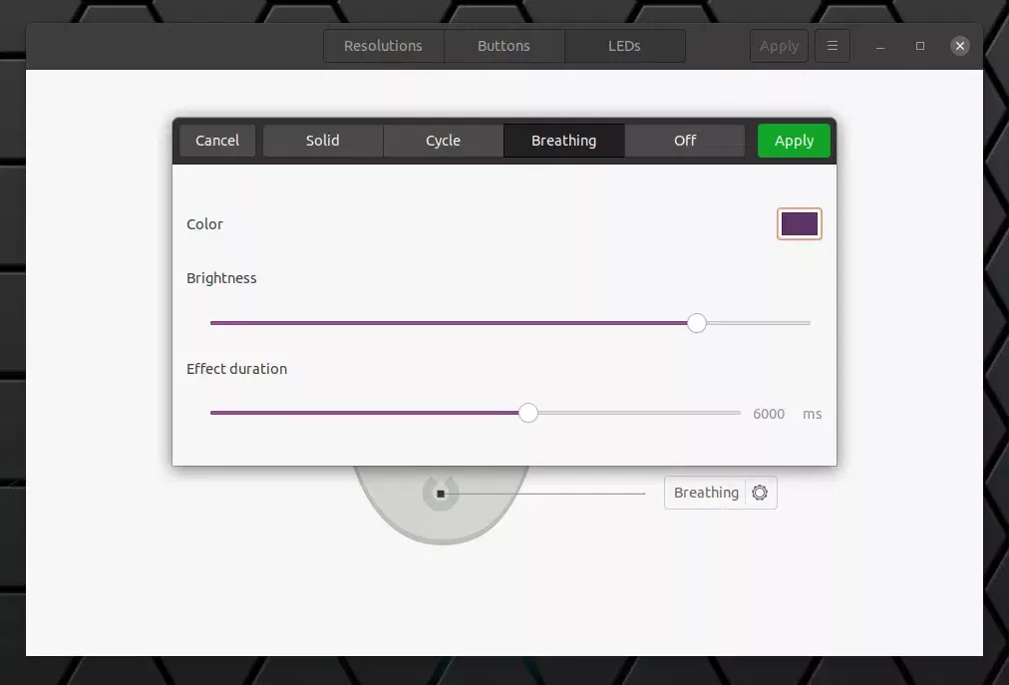This screenshot has height=685, width=1009.
Task: Select the Solid LED mode
Action: pyautogui.click(x=323, y=141)
